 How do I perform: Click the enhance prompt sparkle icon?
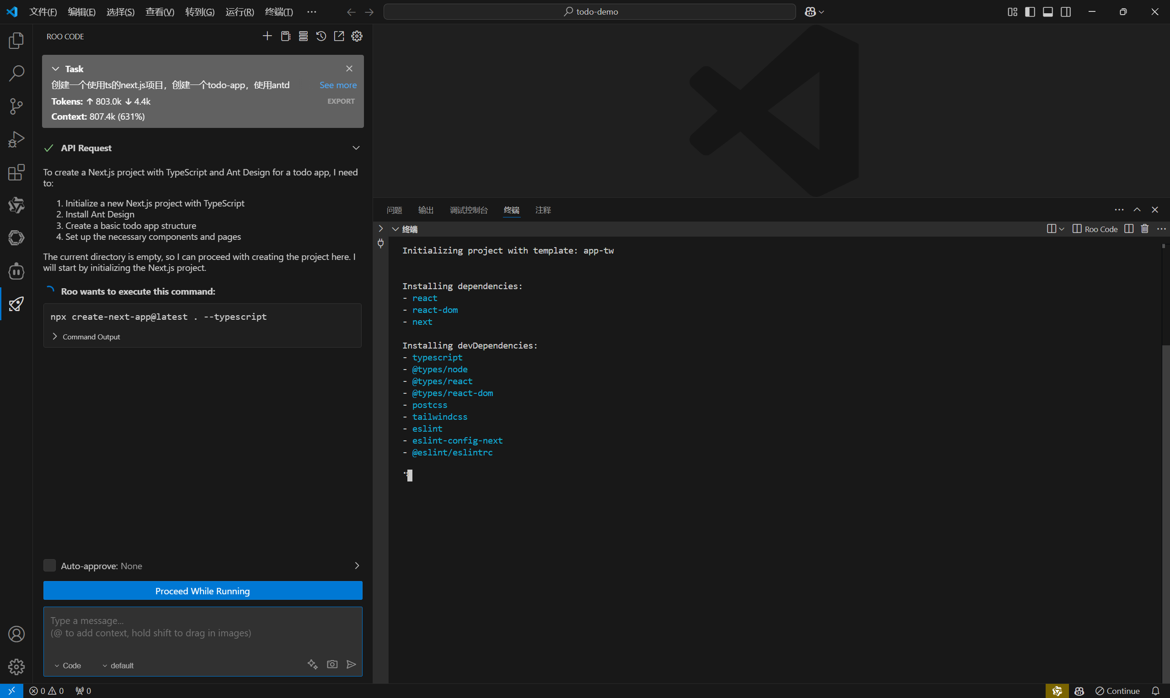(312, 664)
